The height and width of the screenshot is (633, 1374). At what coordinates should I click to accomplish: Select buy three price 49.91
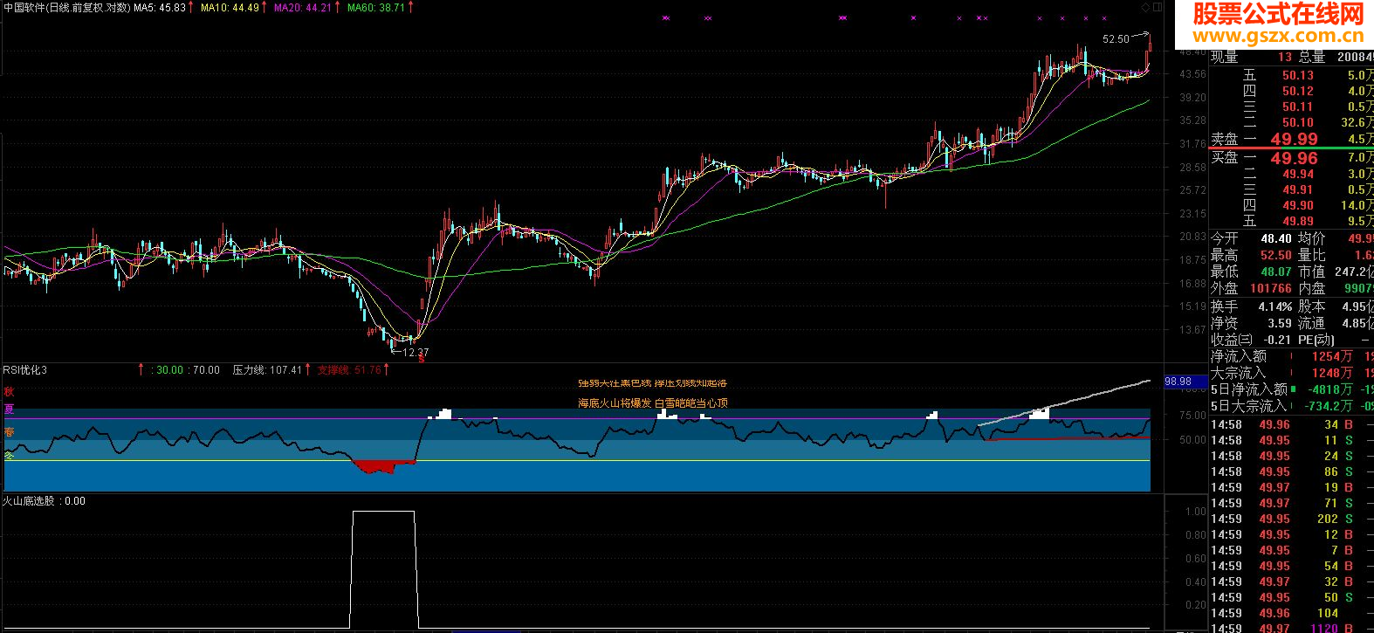point(1298,189)
